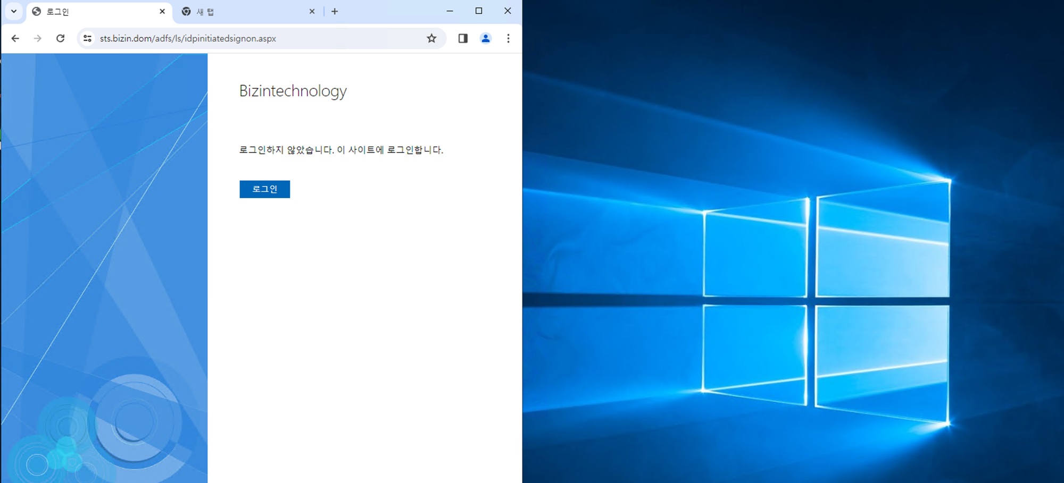1064x483 pixels.
Task: Open the tab search dropdown arrow
Action: pyautogui.click(x=14, y=11)
